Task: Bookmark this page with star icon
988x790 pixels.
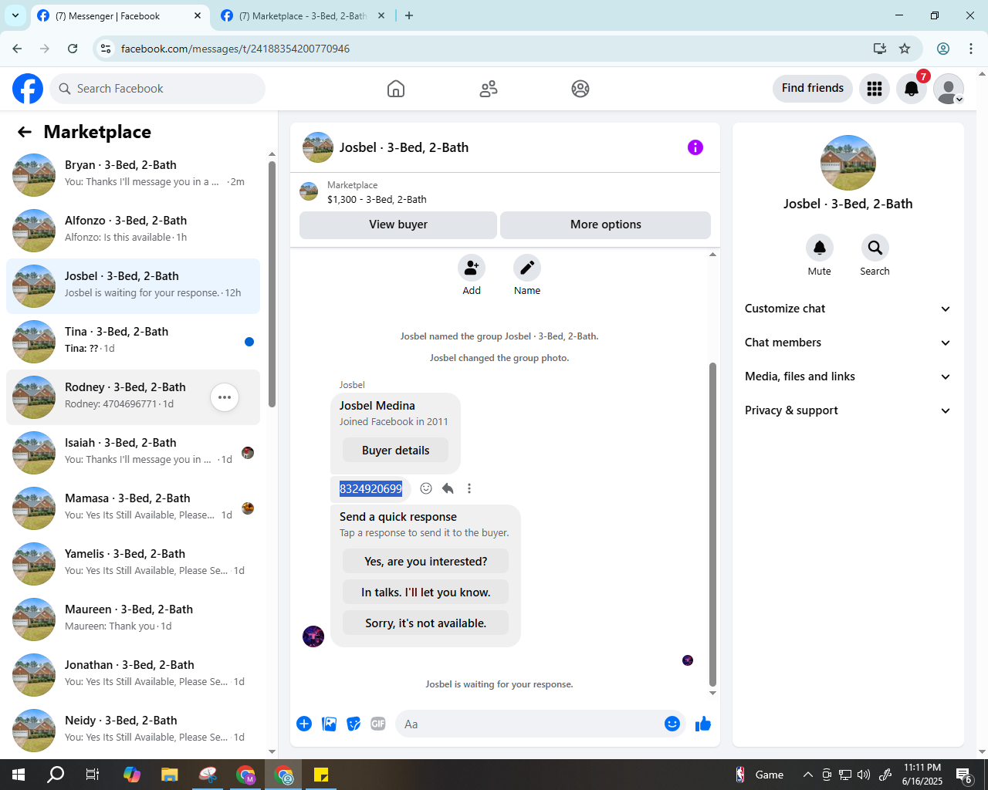Action: (905, 49)
